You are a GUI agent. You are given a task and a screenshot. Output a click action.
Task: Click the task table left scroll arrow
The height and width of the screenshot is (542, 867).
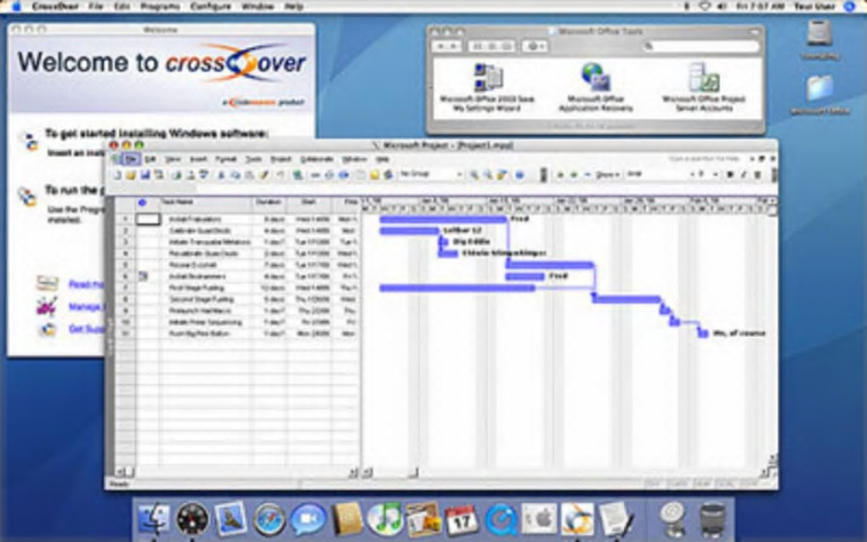(x=121, y=472)
